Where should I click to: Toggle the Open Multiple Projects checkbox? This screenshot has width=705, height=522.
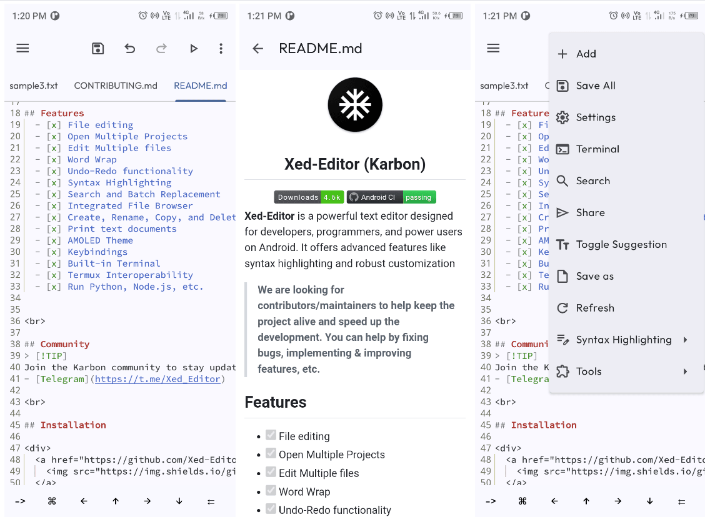point(271,453)
